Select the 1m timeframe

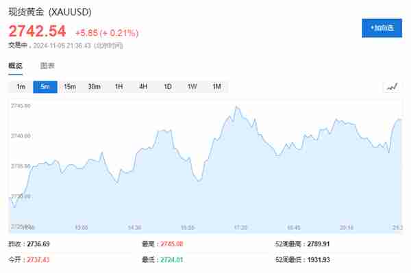[21, 87]
